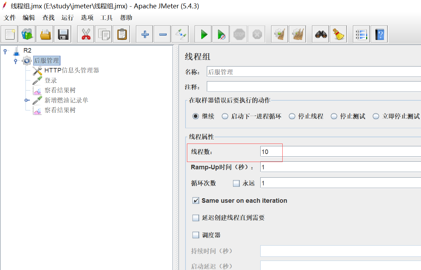
Task: Click the New test plan toolbar icon
Action: coord(10,34)
